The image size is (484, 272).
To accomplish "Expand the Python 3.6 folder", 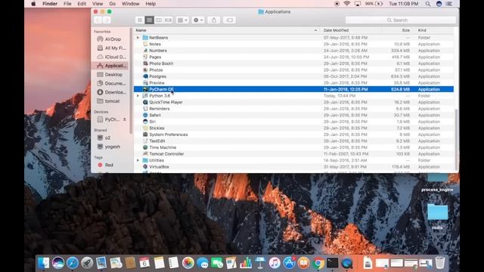I will [x=138, y=96].
